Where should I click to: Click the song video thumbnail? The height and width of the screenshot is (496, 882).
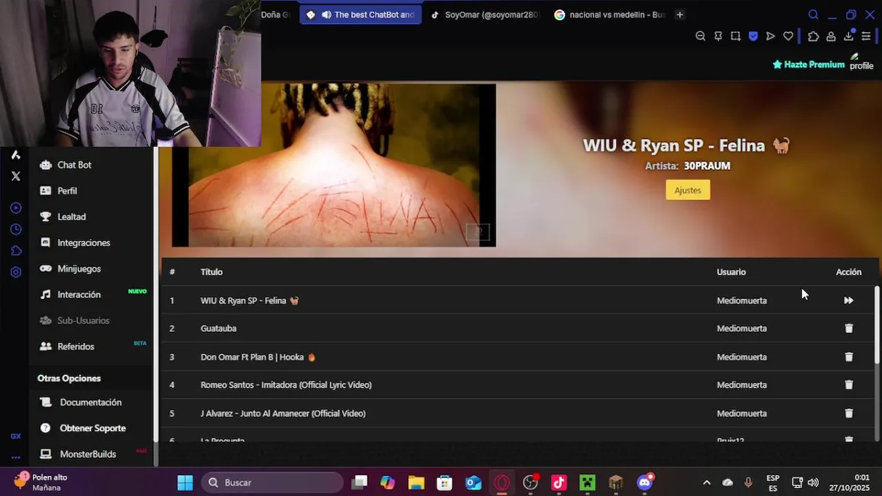(x=333, y=165)
